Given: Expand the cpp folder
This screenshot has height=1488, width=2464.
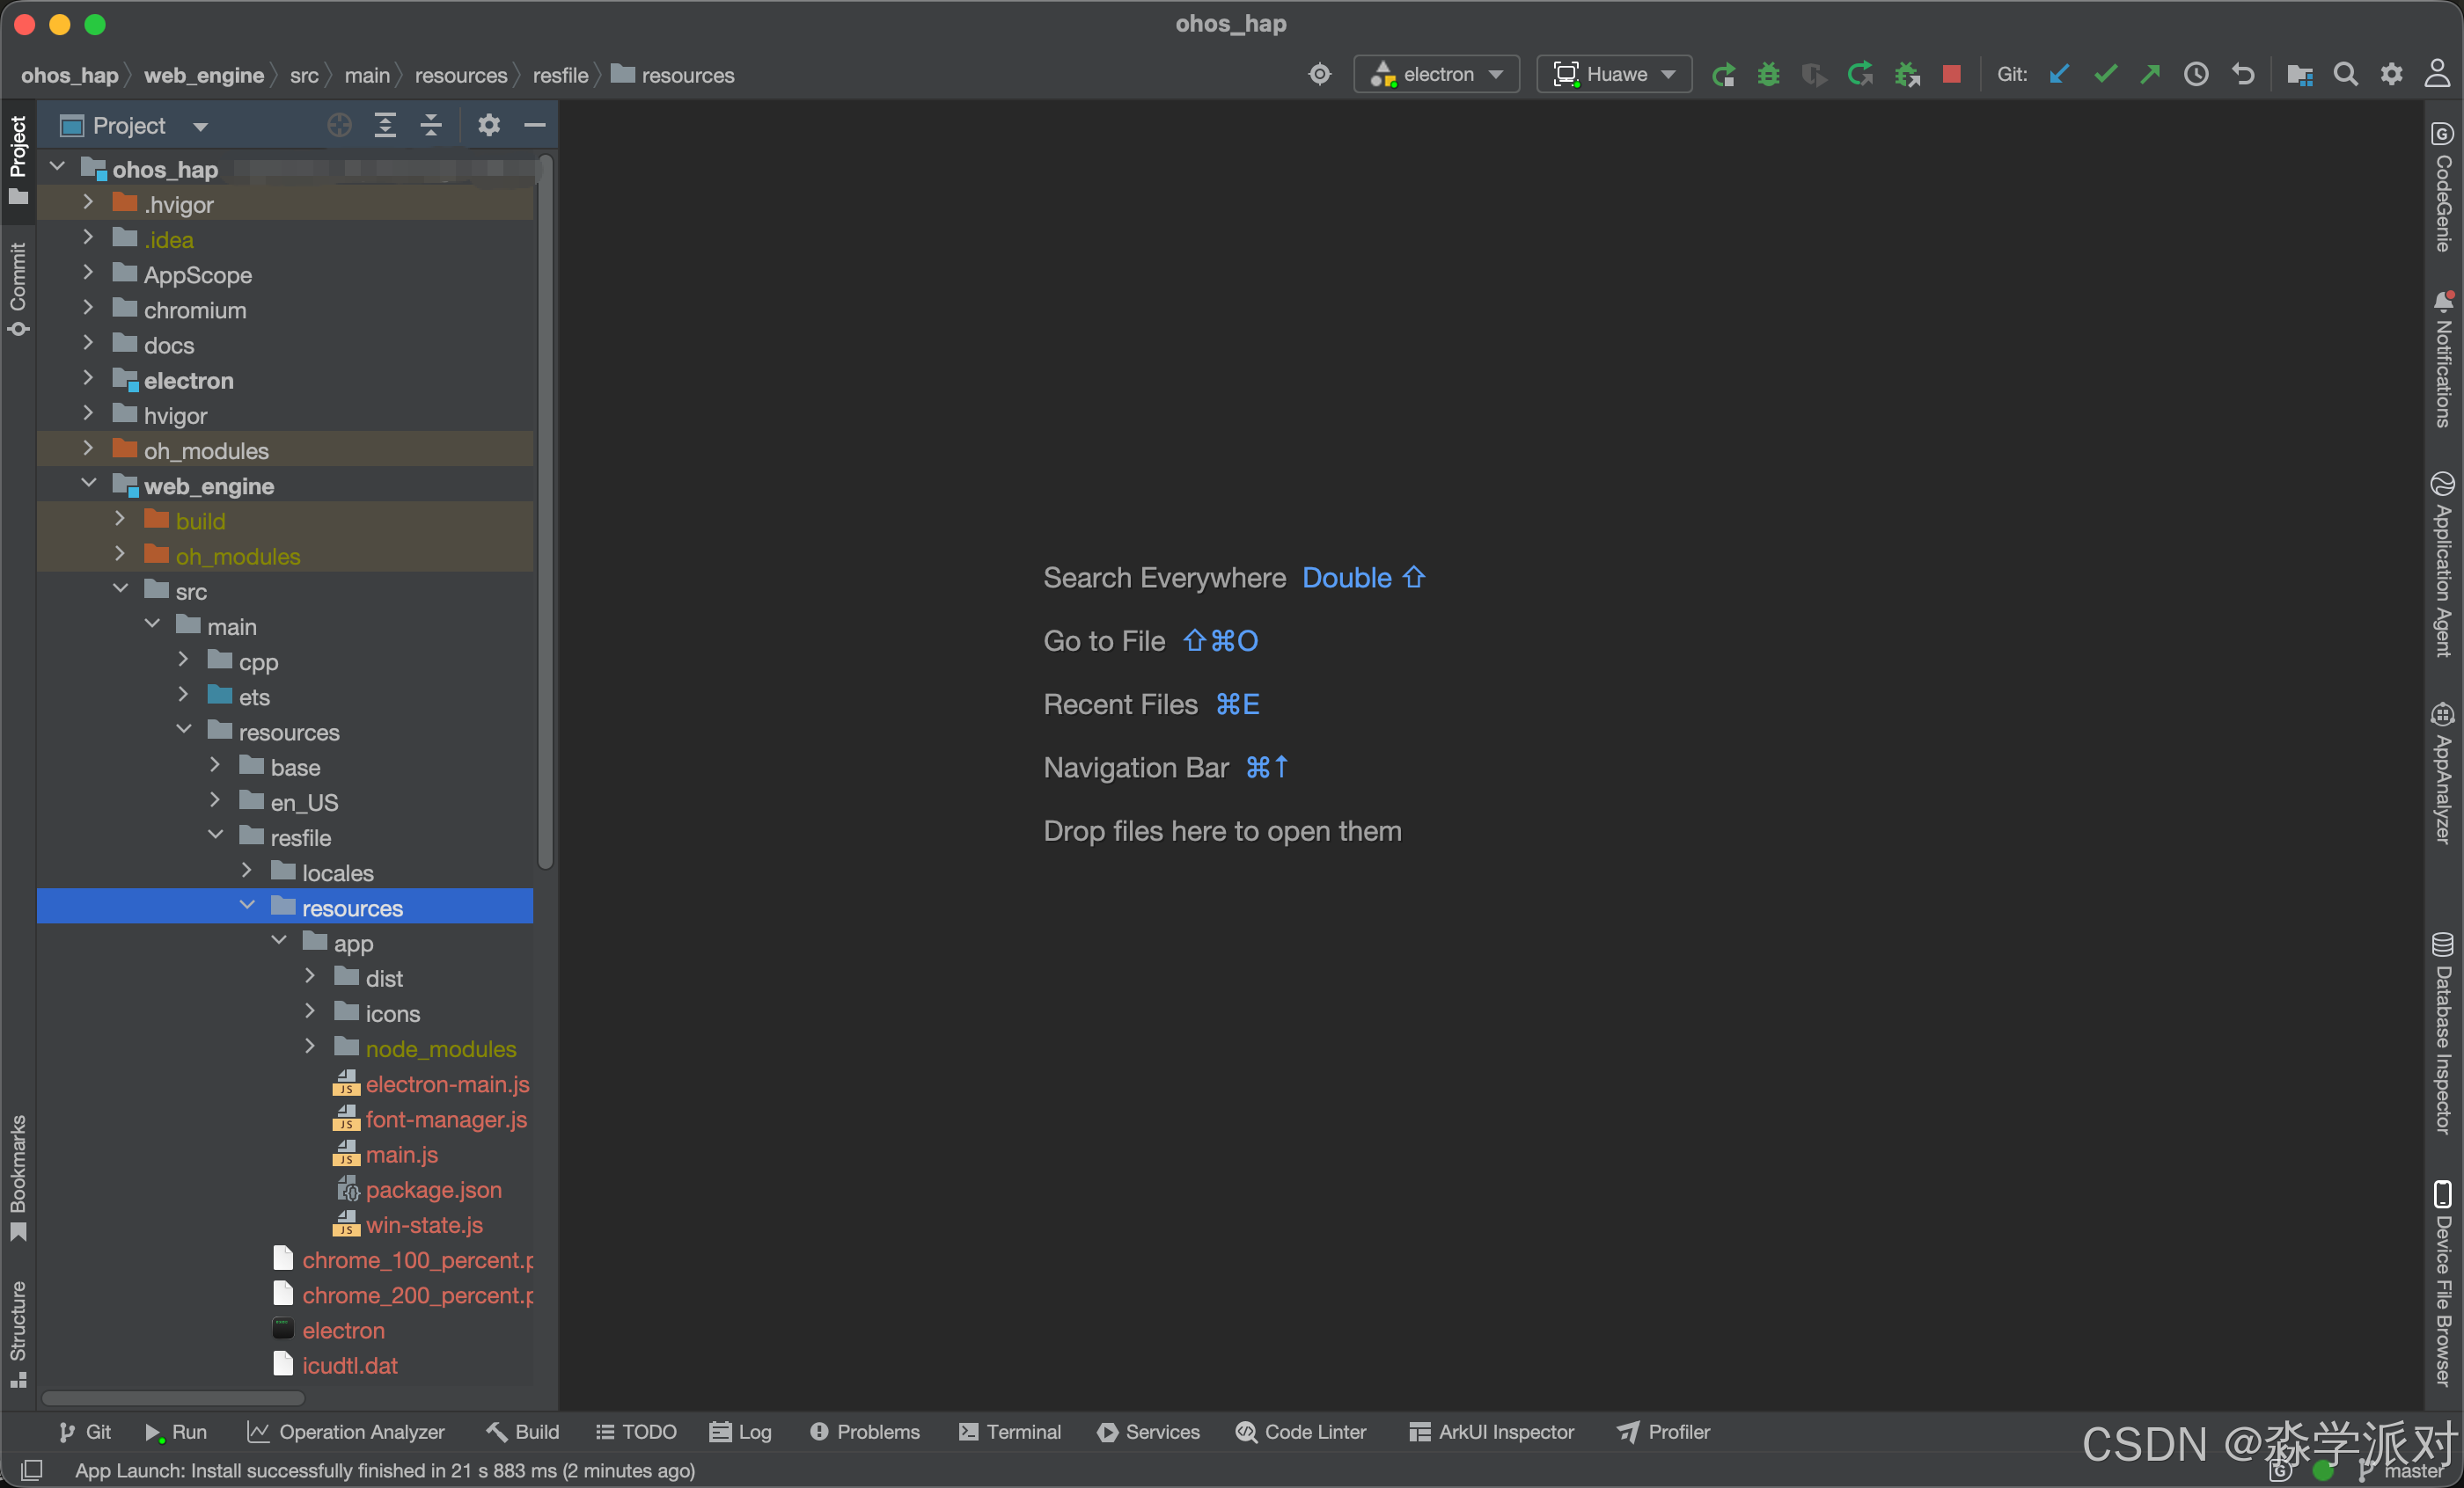Looking at the screenshot, I should tap(183, 660).
